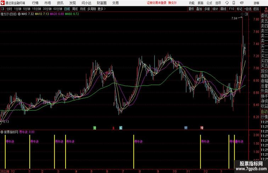This screenshot has height=173, width=268.
Task: Click the 通达信 app logo icon
Action: coord(2,3)
